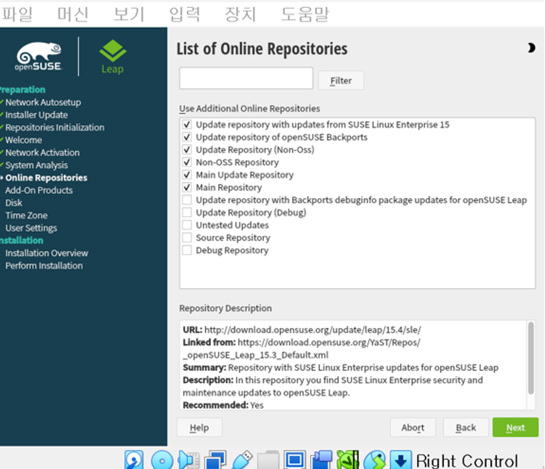The image size is (545, 469).
Task: Click the Time Zone step
Action: point(27,215)
